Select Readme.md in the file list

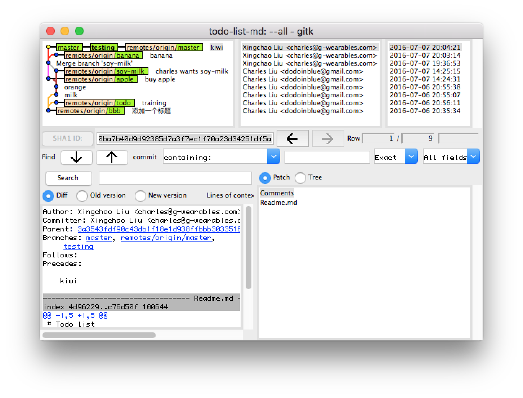click(278, 203)
